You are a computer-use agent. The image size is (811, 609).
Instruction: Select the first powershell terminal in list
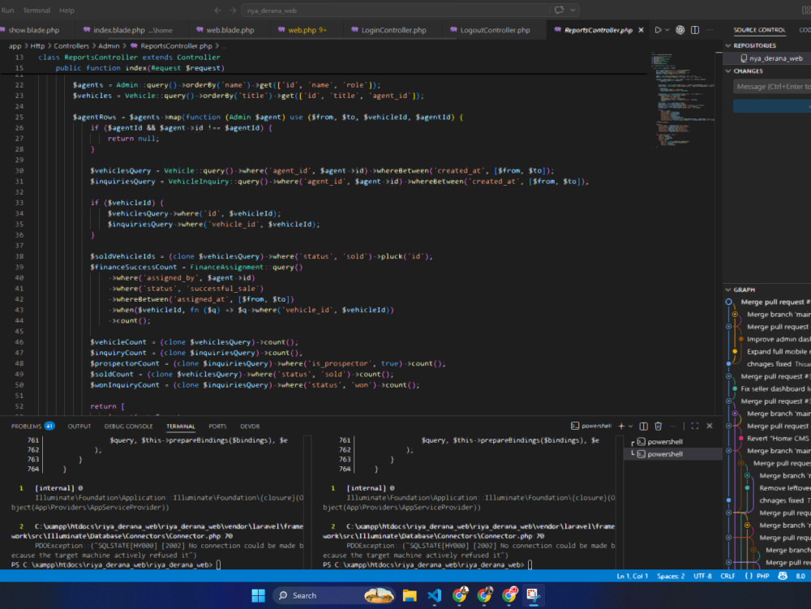click(672, 442)
